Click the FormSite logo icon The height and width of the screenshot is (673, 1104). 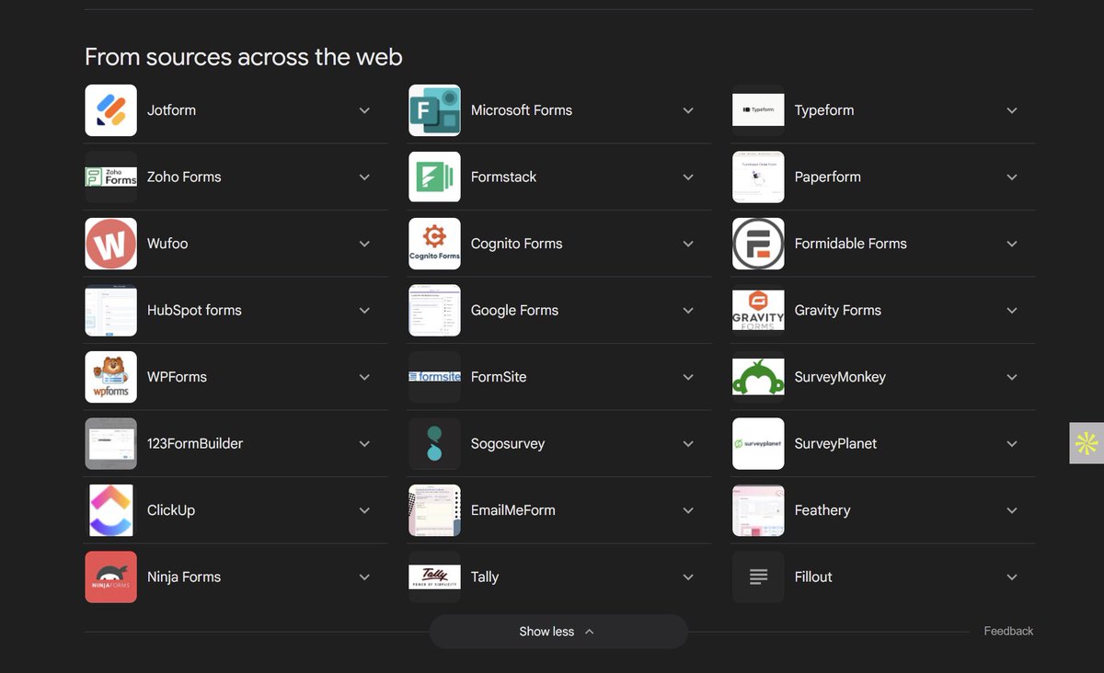point(434,377)
